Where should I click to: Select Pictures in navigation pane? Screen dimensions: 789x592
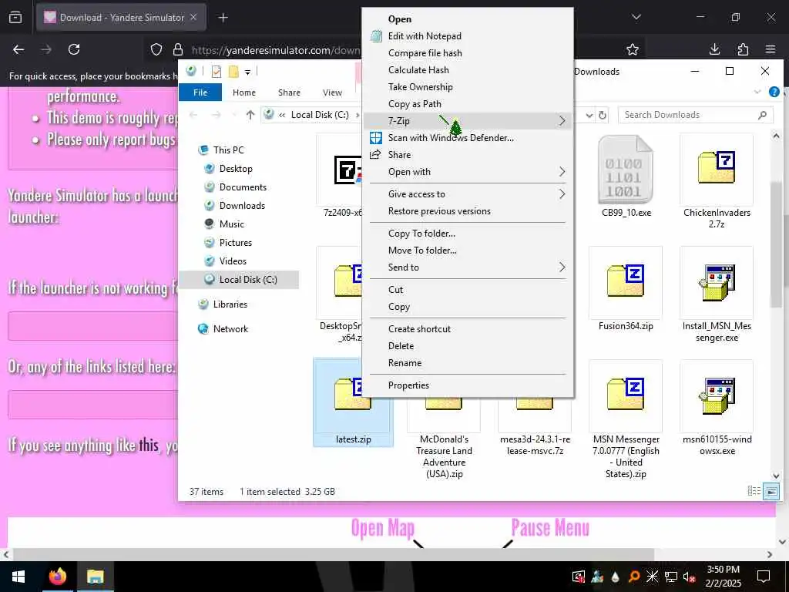(x=235, y=243)
